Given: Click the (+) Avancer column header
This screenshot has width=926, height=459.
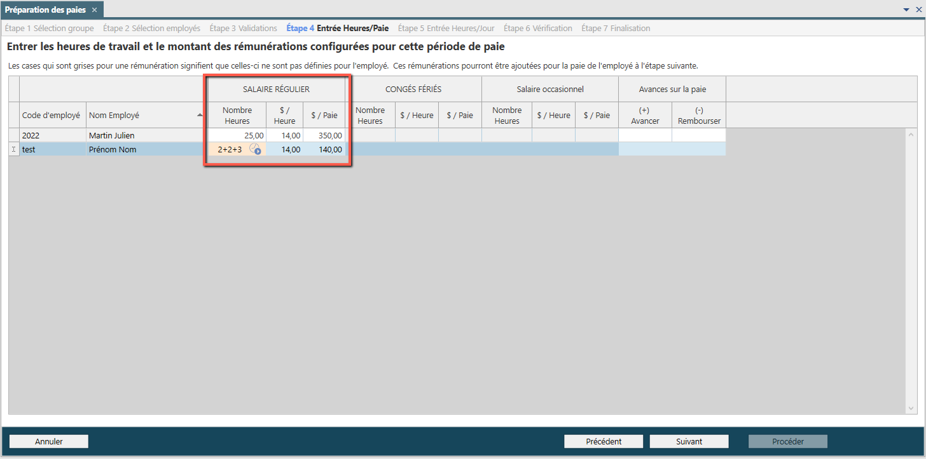Looking at the screenshot, I should click(x=645, y=115).
